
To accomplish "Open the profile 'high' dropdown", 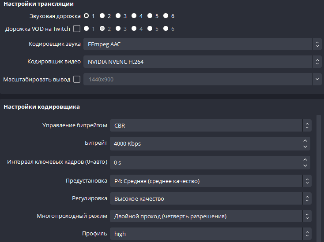I will point(210,234).
